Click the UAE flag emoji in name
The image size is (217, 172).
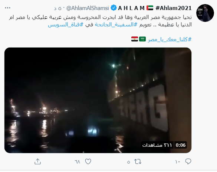point(150,8)
